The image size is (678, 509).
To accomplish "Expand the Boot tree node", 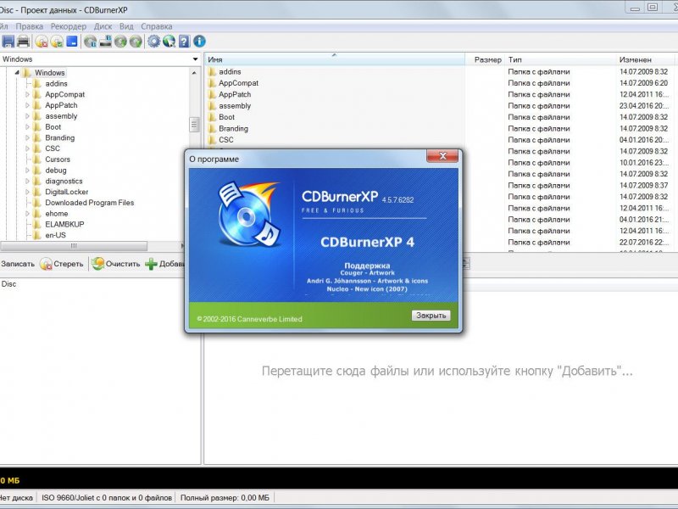I will [x=27, y=126].
